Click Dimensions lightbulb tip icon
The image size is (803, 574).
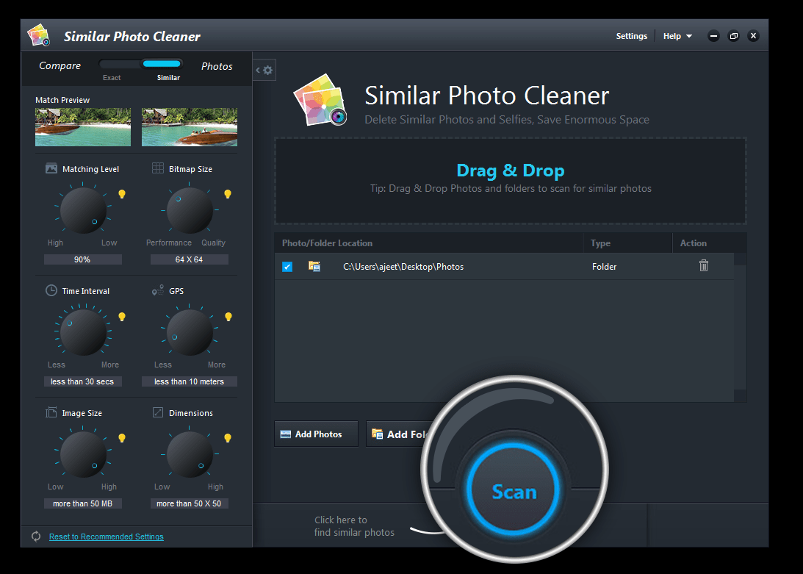click(x=228, y=438)
